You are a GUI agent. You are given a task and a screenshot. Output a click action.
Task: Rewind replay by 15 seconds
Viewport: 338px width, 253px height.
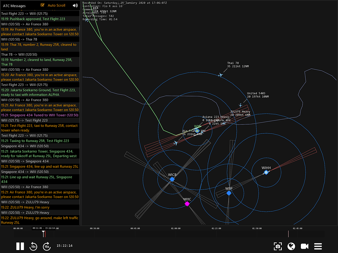(33, 246)
